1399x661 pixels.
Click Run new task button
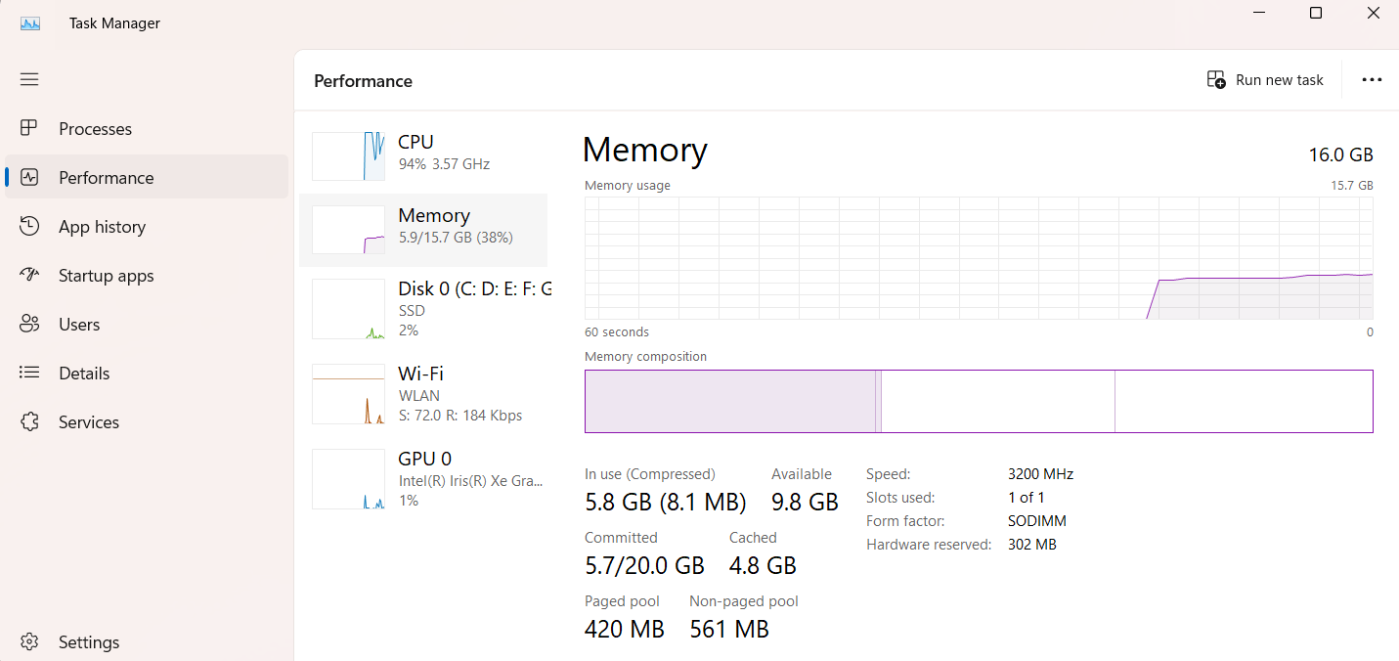[1265, 80]
